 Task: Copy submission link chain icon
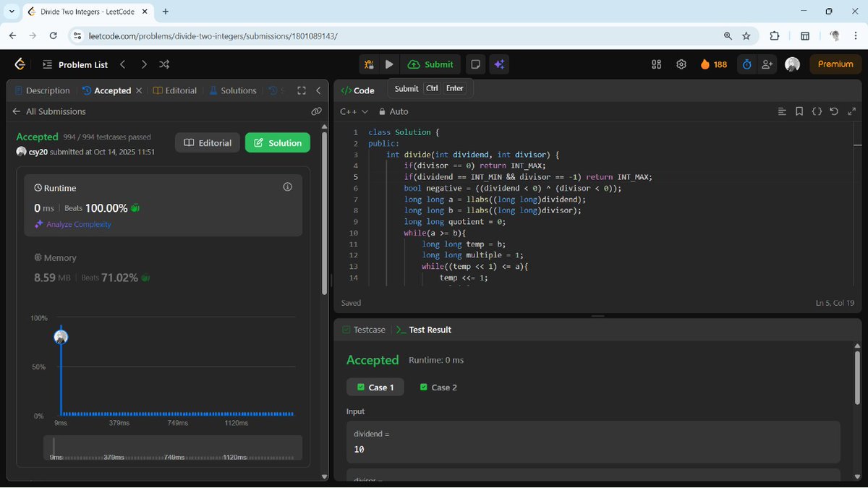pyautogui.click(x=316, y=111)
